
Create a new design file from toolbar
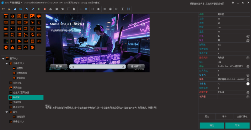(x=3, y=9)
